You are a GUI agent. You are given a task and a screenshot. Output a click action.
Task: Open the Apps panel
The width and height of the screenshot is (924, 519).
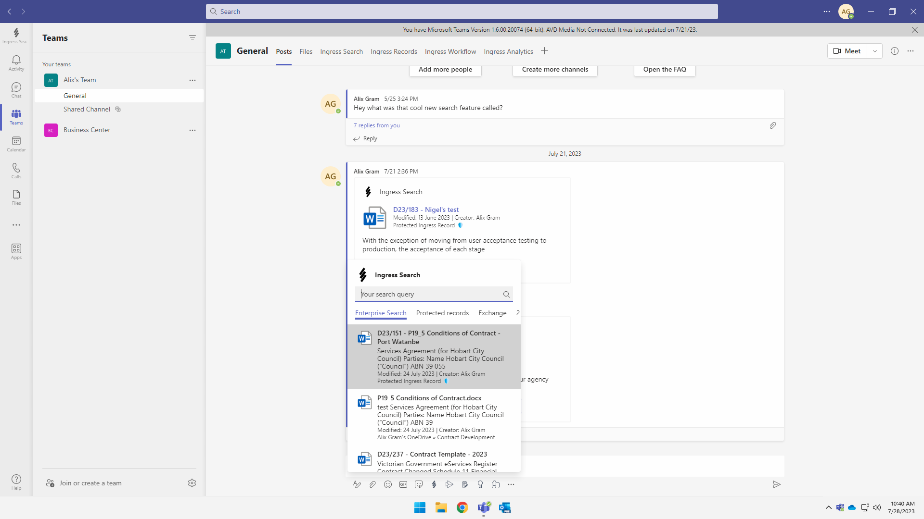(16, 250)
